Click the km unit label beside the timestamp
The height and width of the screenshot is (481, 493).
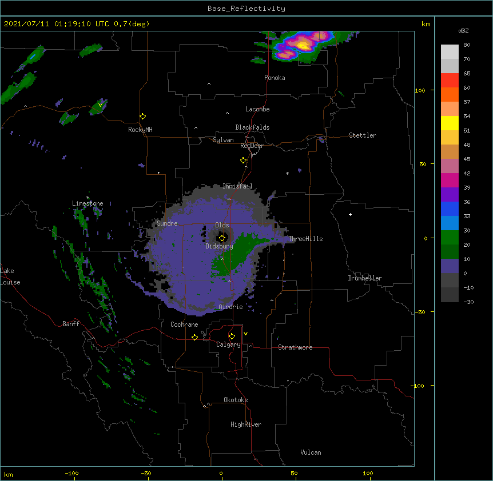coord(426,24)
